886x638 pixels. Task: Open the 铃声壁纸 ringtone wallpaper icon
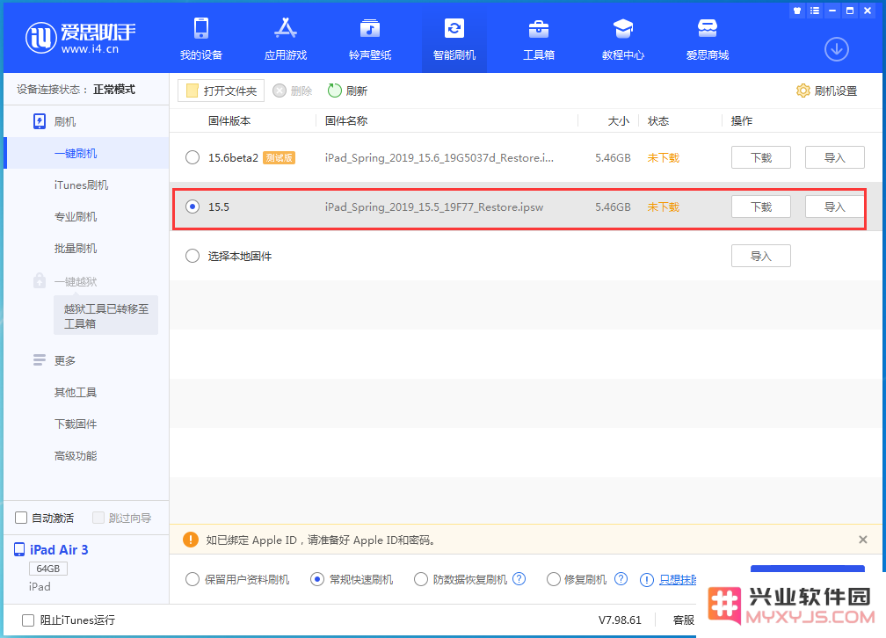[x=369, y=28]
